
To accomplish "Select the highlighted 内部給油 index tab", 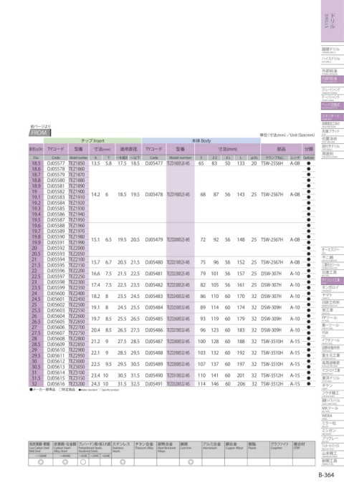I will 333,80.
